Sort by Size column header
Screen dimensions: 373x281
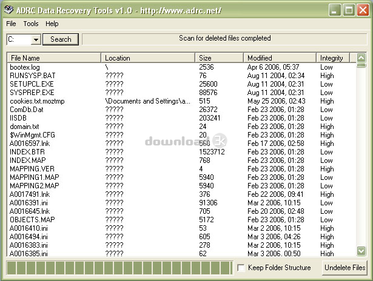pos(220,58)
